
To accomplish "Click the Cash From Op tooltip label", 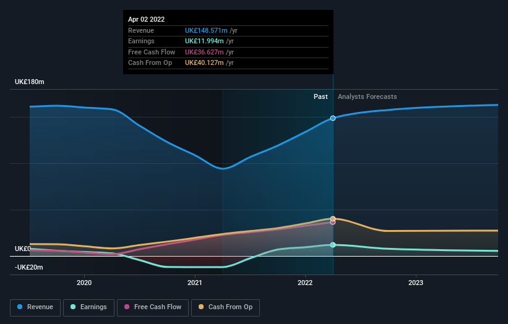I will point(150,63).
